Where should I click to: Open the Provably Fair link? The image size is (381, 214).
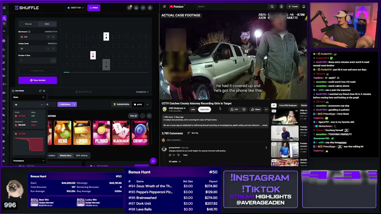142,92
